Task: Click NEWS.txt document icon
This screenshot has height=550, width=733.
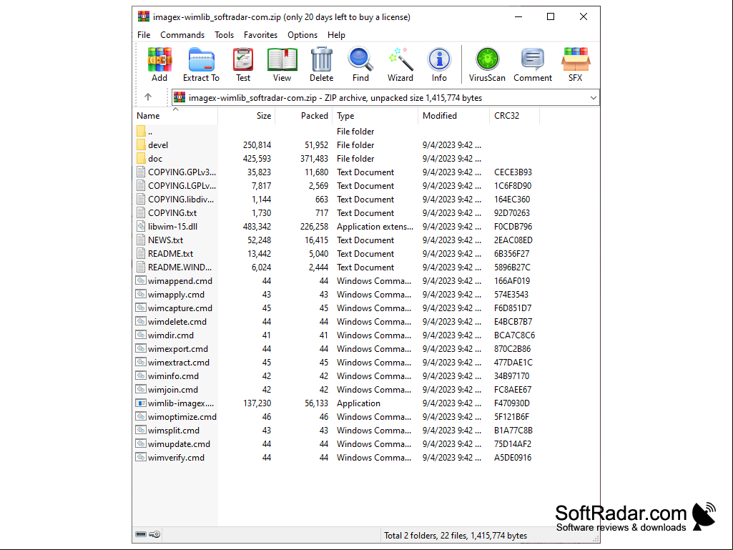Action: 141,240
